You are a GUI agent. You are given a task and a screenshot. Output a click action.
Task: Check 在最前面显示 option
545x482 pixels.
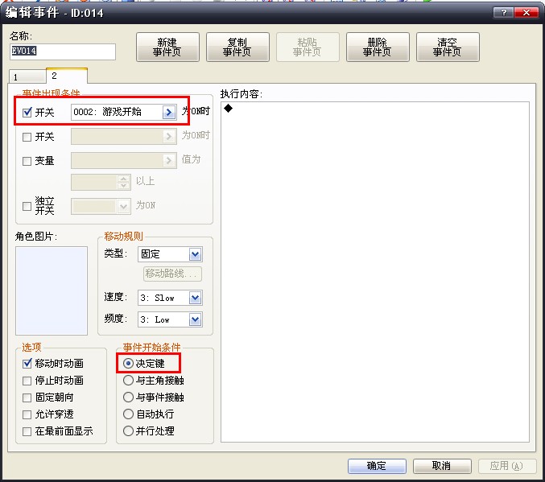(x=27, y=431)
